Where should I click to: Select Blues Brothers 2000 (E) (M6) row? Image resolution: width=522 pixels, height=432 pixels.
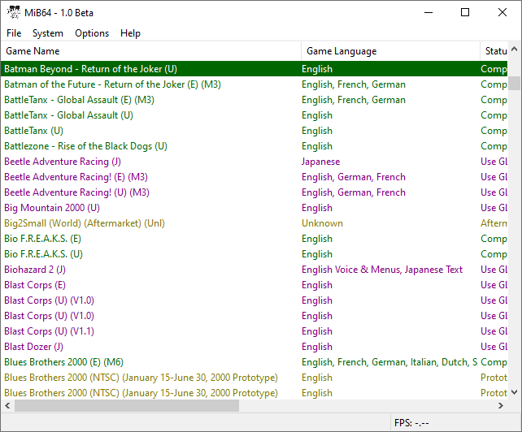(63, 362)
